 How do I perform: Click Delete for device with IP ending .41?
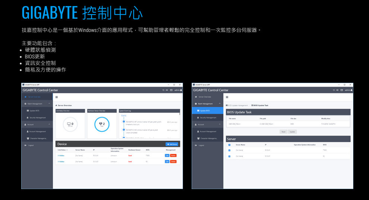click(173, 156)
